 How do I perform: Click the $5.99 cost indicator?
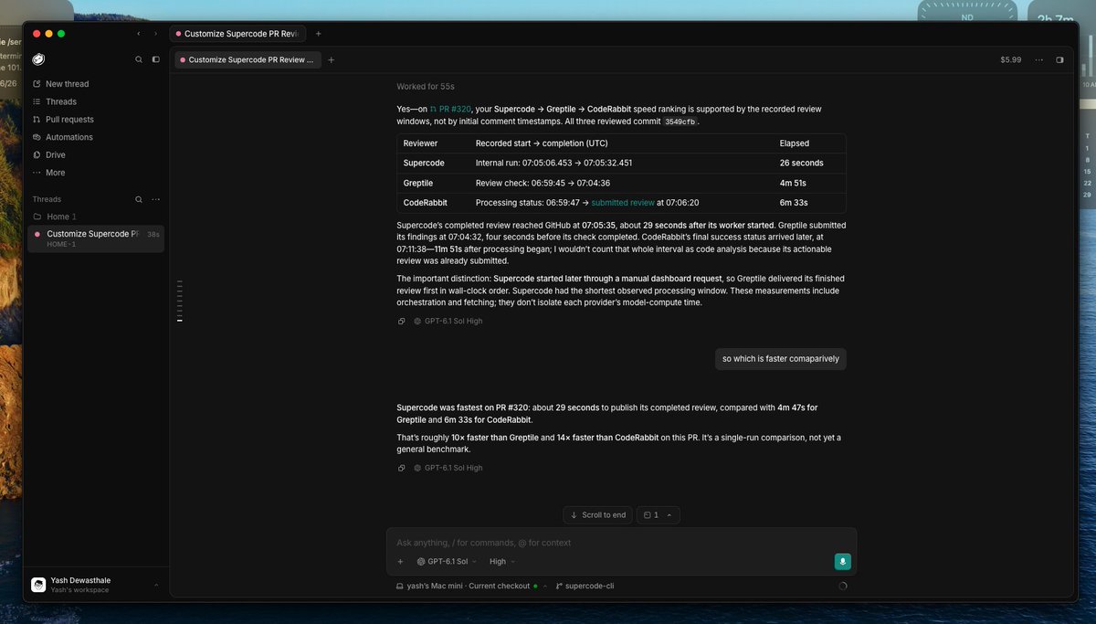(1011, 59)
